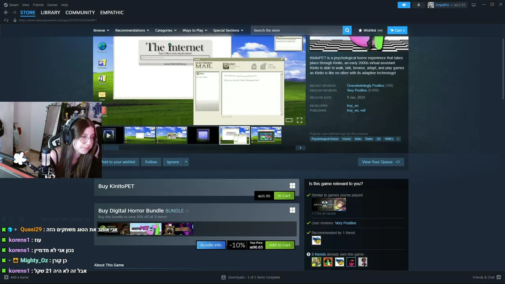Viewport: 505px width, 284px height.
Task: Switch to the COMMUNITY tab
Action: (80, 13)
